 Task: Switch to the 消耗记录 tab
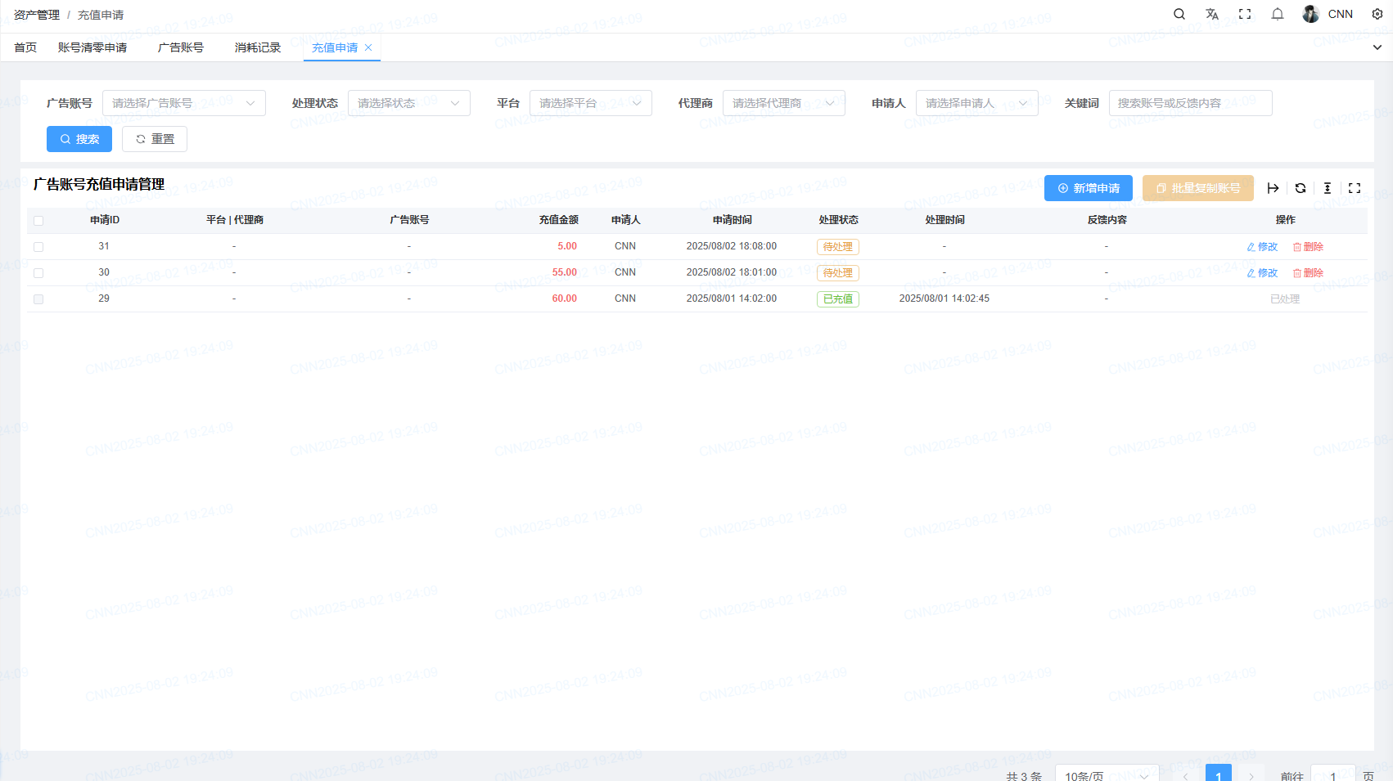pos(258,47)
